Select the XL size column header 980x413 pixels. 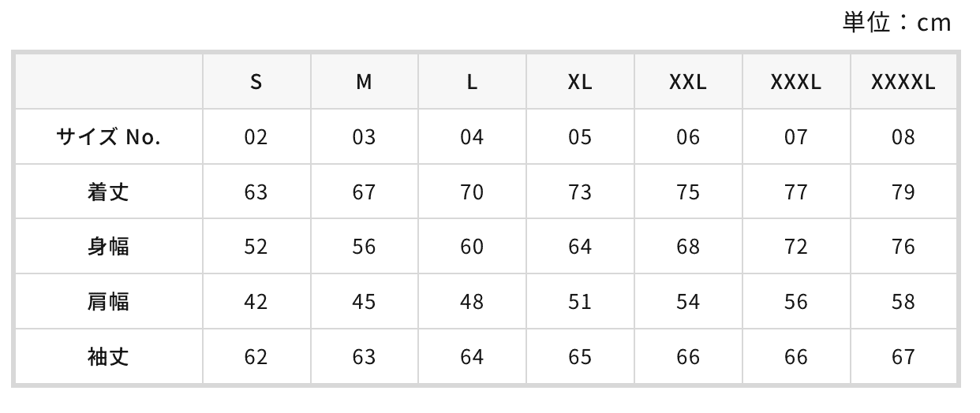click(x=580, y=82)
